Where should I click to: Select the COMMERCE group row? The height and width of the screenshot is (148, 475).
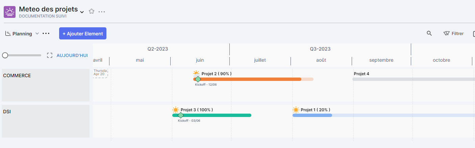pyautogui.click(x=46, y=85)
